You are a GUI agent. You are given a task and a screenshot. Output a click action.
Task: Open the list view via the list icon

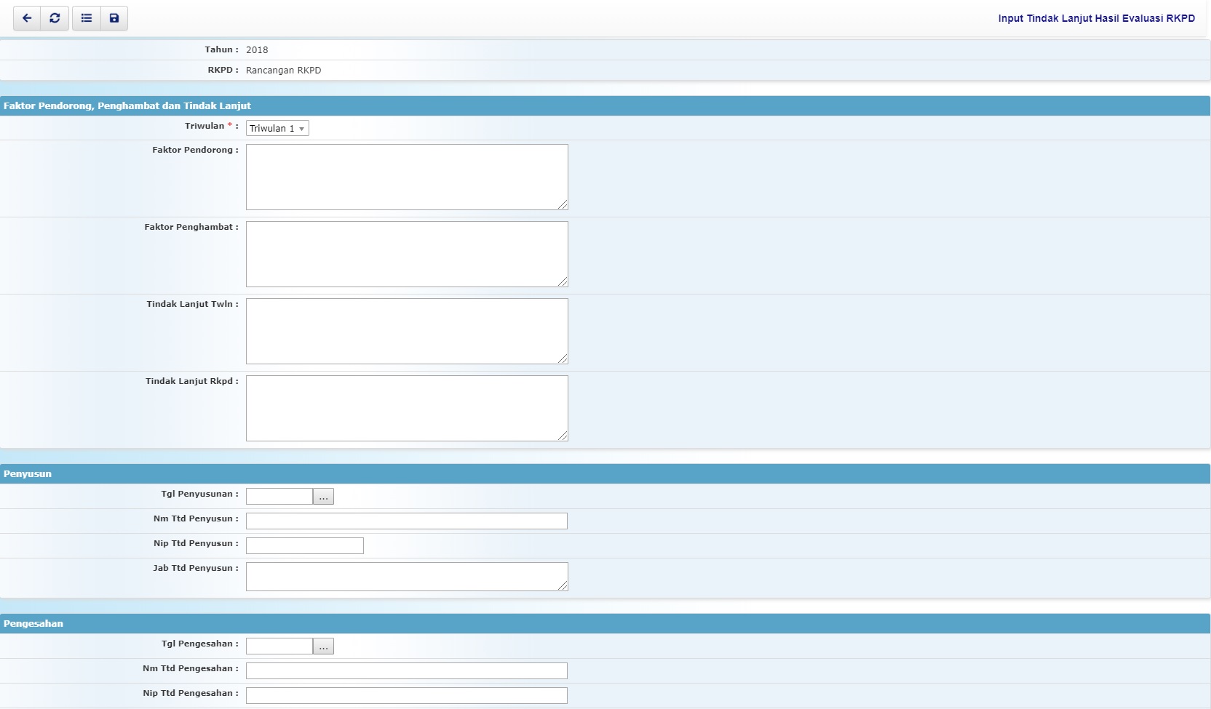click(86, 18)
